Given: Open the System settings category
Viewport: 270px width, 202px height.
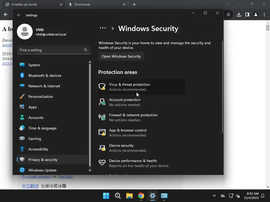Looking at the screenshot, I should tap(52, 65).
